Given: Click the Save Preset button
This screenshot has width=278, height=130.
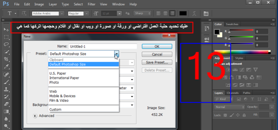Looking at the screenshot, I should (x=157, y=62).
